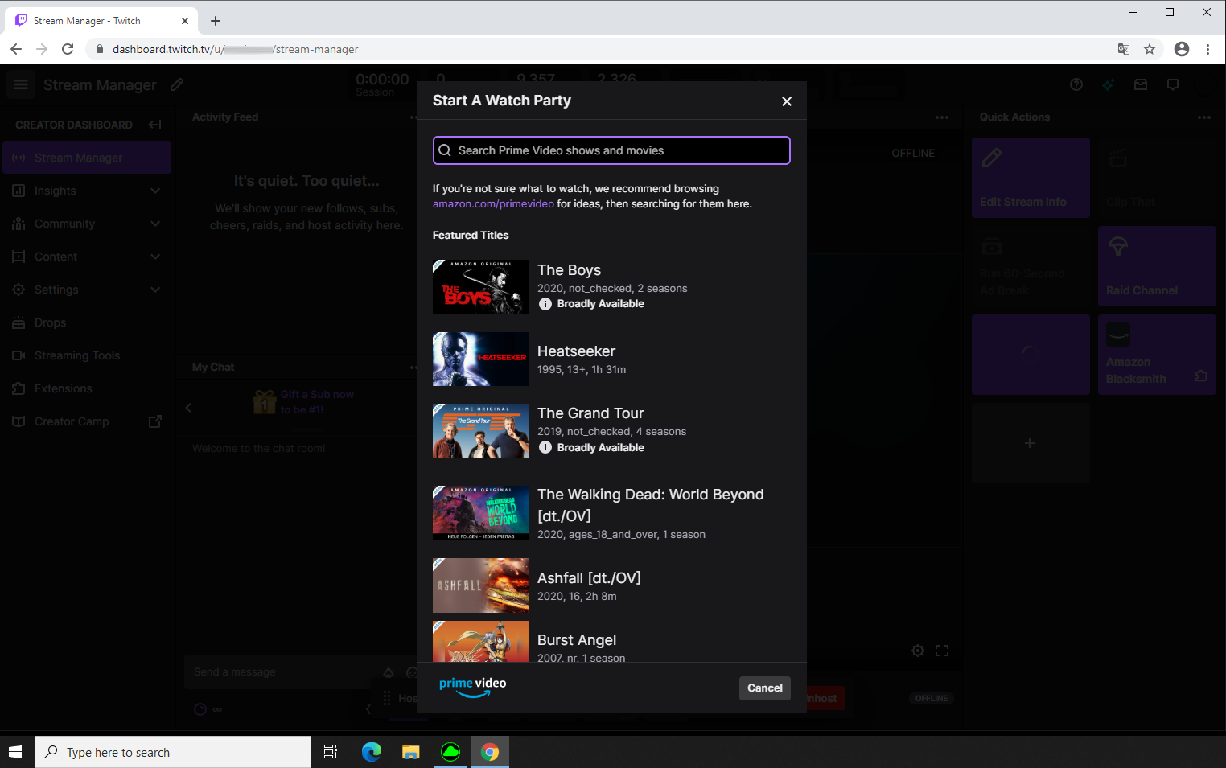This screenshot has height=768, width=1226.
Task: Open Microsoft Edge from taskbar
Action: click(x=371, y=752)
